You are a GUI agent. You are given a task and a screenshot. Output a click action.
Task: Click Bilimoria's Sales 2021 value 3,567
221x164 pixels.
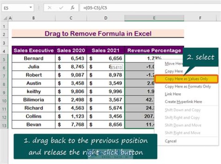click(106, 100)
